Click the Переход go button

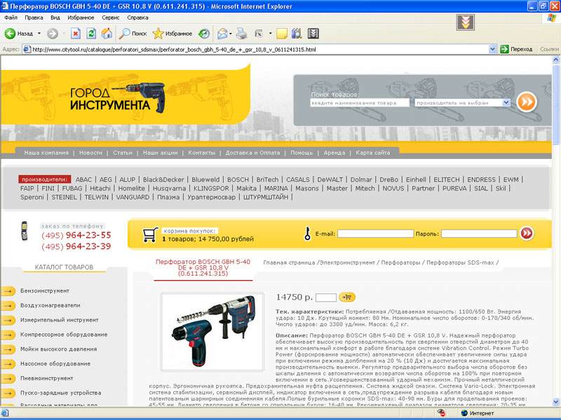pos(516,49)
